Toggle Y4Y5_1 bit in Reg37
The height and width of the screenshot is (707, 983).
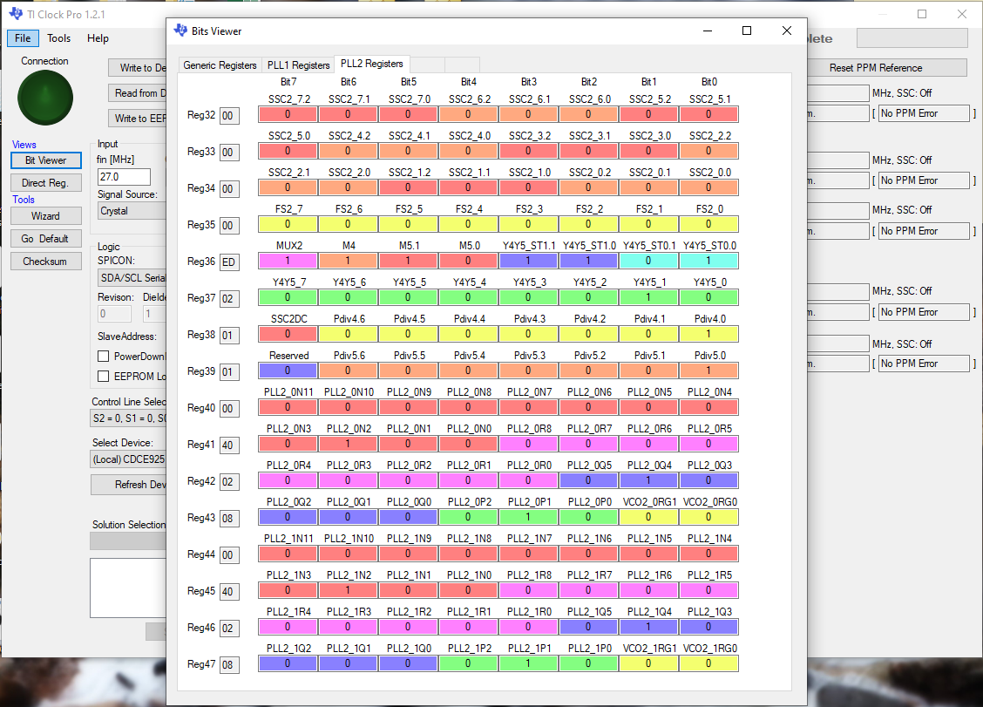(648, 297)
